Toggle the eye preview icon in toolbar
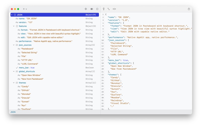 (x=92, y=9)
